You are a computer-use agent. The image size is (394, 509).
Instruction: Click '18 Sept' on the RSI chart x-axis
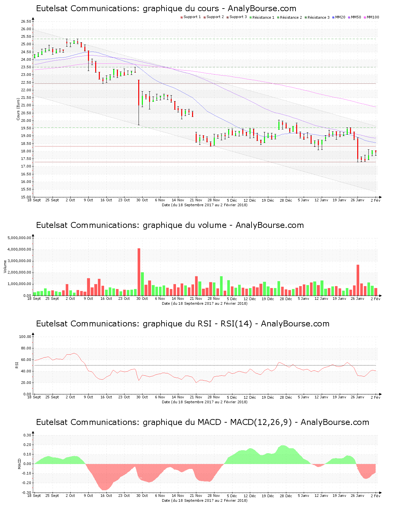click(34, 397)
